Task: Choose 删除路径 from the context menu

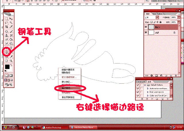Action: coord(70,73)
